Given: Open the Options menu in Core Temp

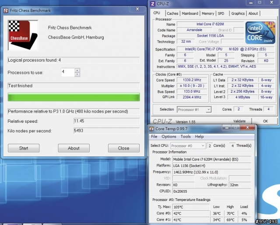Looking at the screenshot, I should pos(169,137).
